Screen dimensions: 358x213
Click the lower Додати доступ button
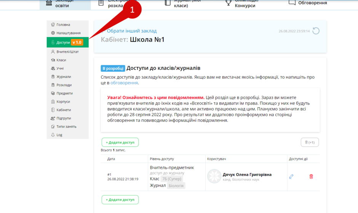point(120,200)
